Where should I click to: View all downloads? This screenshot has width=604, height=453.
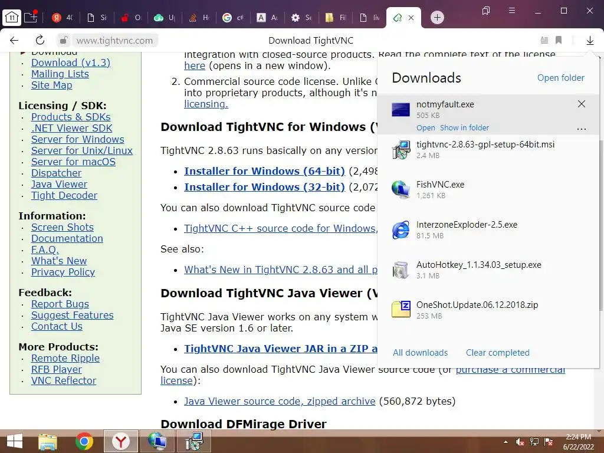pos(420,353)
